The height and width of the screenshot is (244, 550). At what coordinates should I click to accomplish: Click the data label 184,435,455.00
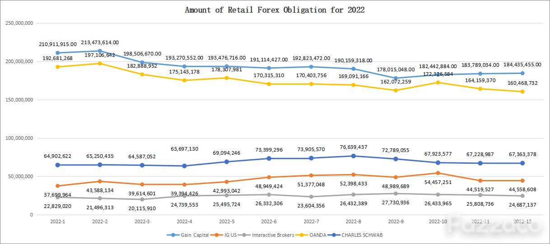tap(522, 64)
